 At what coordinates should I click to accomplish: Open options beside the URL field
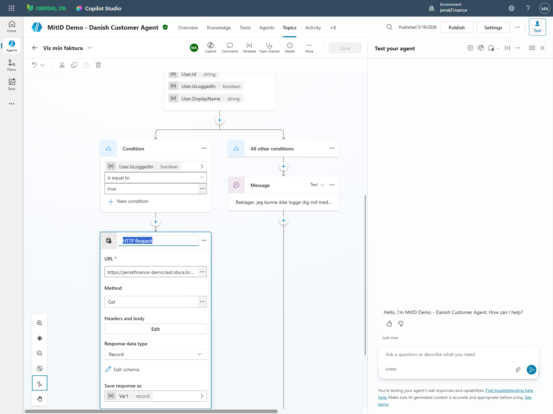pyautogui.click(x=202, y=272)
